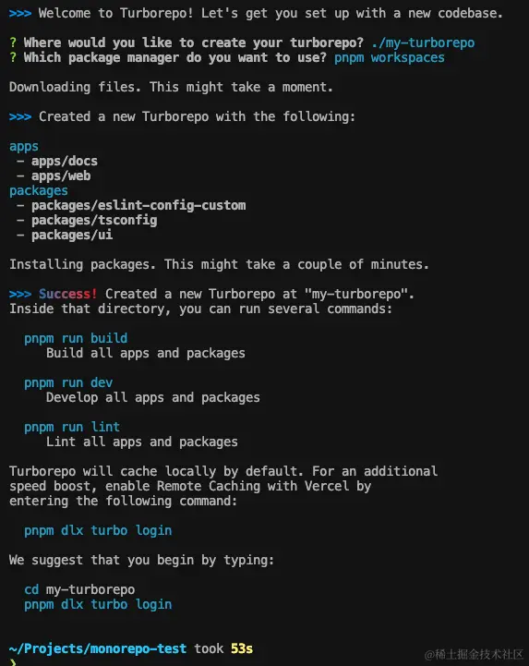Viewport: 529px width, 666px height.
Task: Select the apps/docs entry
Action: (x=65, y=161)
